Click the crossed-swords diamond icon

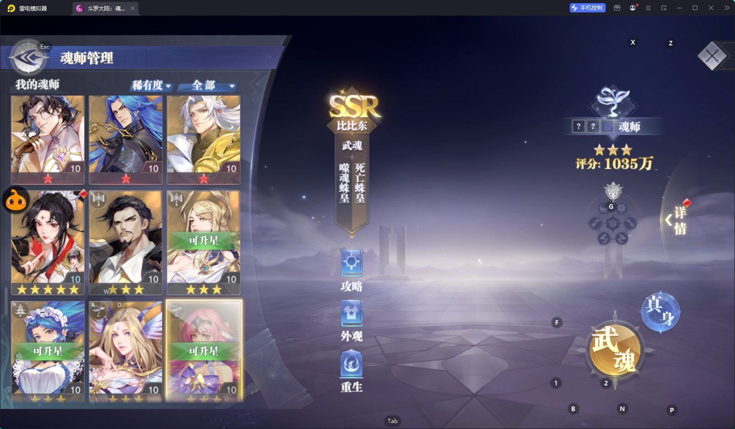[x=712, y=56]
